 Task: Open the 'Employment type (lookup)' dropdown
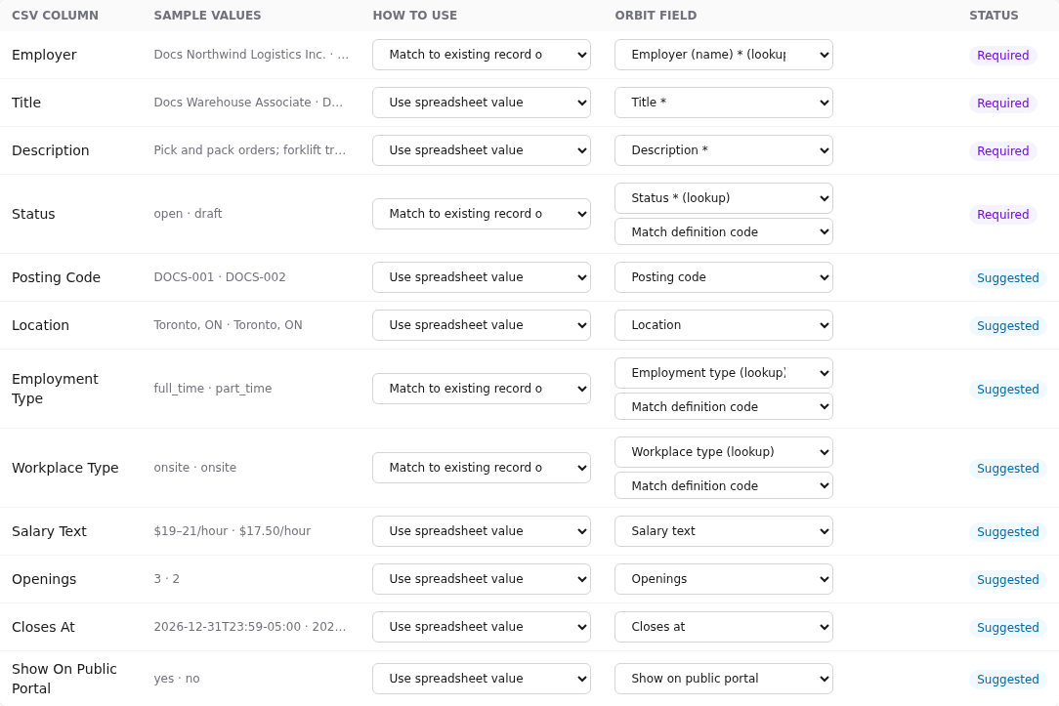pyautogui.click(x=723, y=373)
